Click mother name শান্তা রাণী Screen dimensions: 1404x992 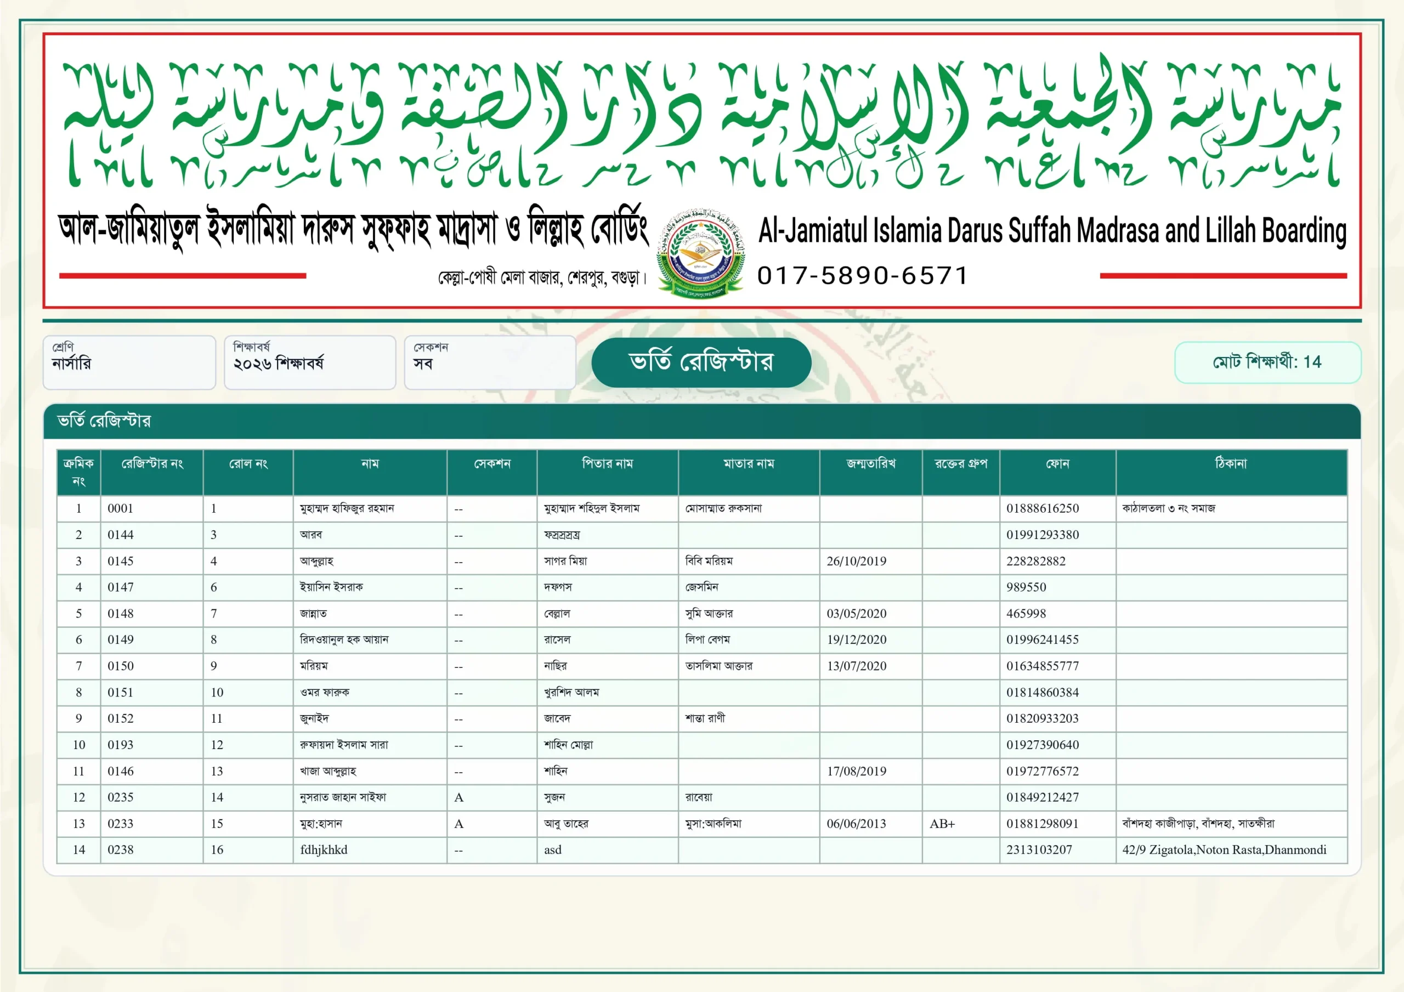705,718
